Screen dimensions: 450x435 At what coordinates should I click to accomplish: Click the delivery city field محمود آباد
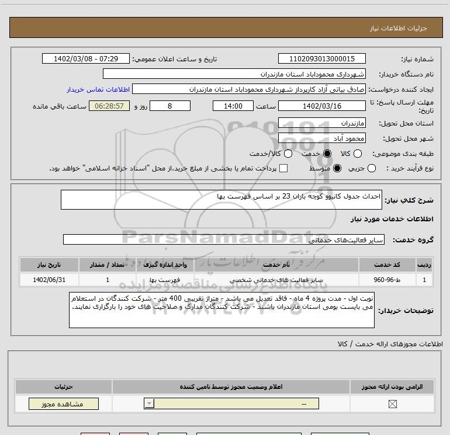coord(321,138)
